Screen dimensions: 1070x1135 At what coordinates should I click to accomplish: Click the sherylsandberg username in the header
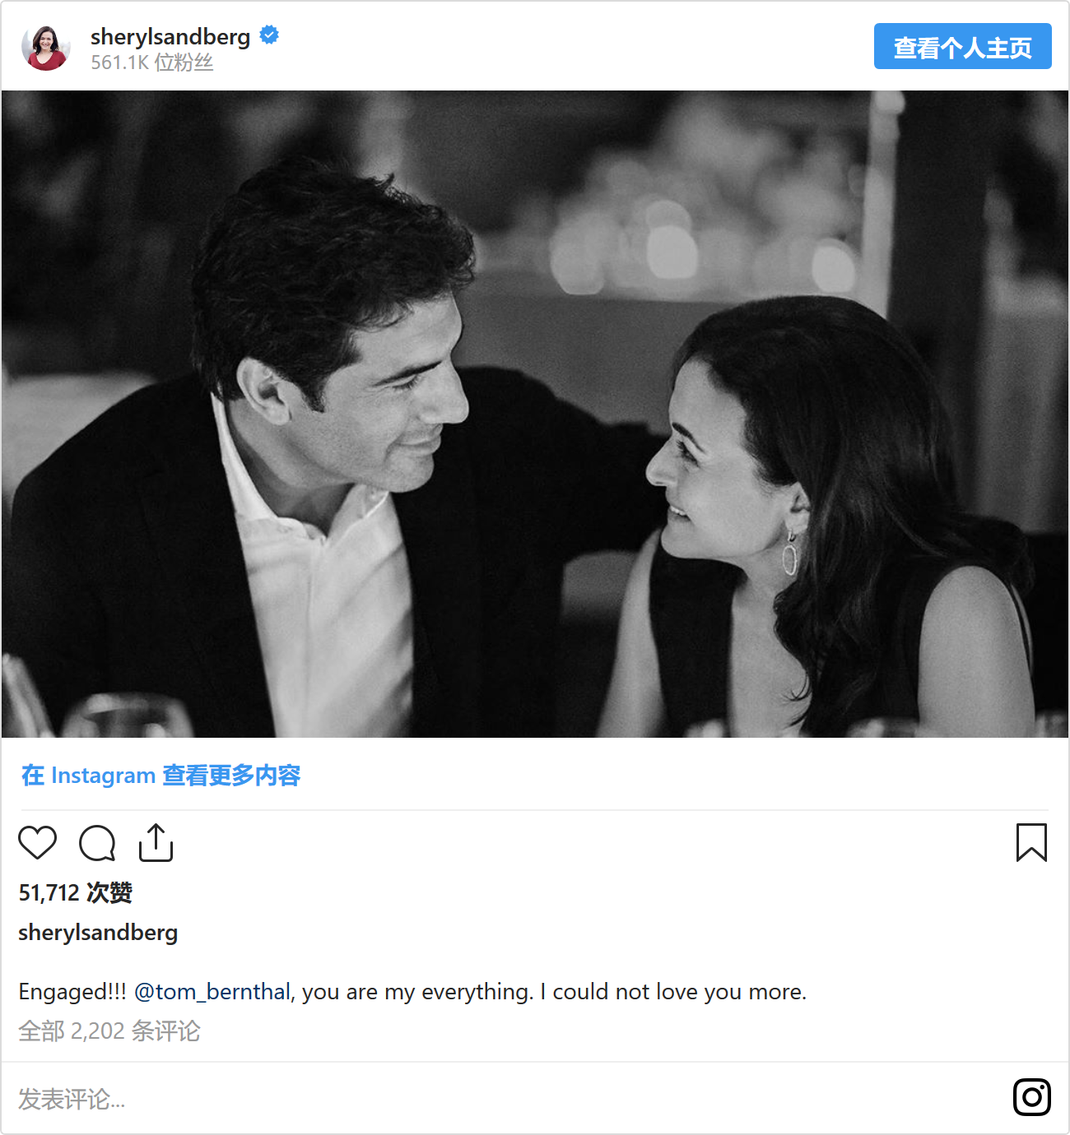click(x=170, y=37)
